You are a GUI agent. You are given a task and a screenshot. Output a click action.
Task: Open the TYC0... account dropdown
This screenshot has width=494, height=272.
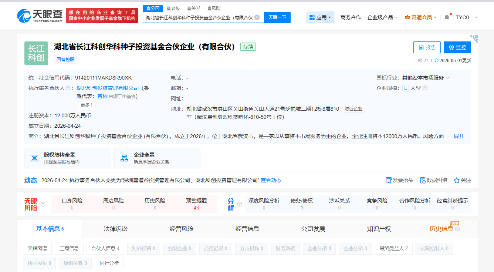[x=467, y=17]
